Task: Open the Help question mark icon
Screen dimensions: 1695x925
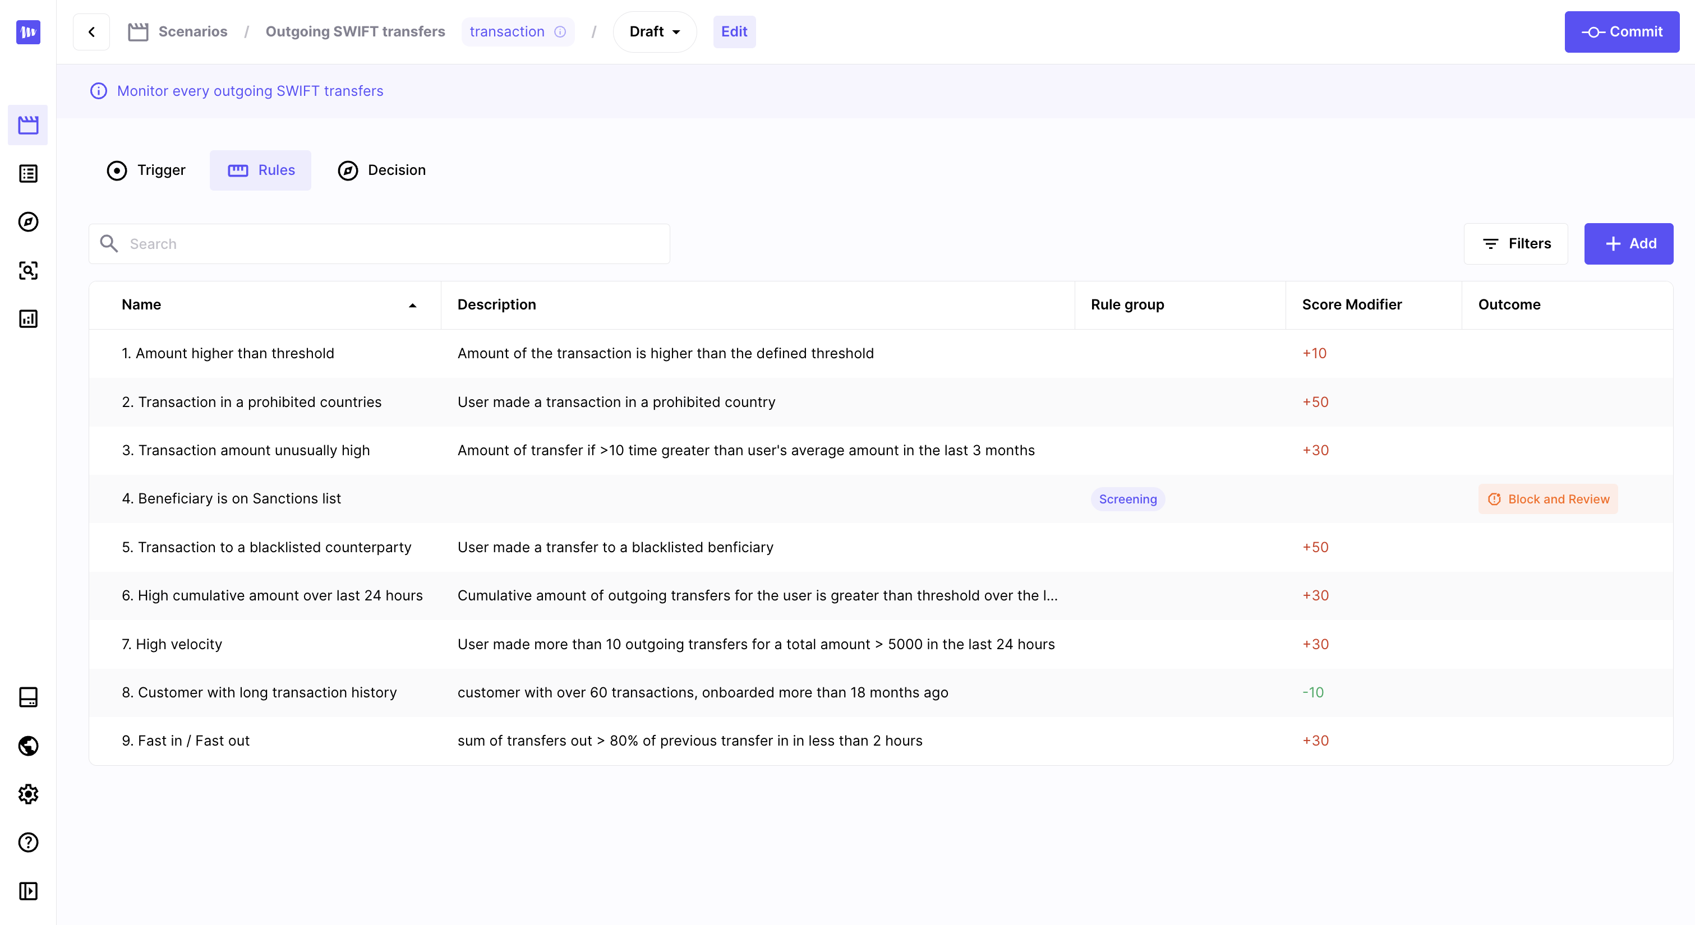Action: pyautogui.click(x=28, y=842)
